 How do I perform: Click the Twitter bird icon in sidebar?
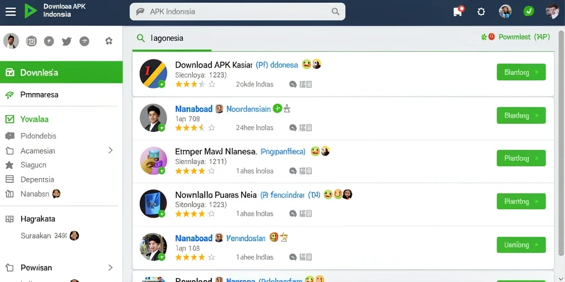67,41
